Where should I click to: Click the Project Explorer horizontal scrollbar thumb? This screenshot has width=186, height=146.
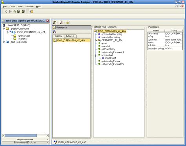tap(21, 135)
